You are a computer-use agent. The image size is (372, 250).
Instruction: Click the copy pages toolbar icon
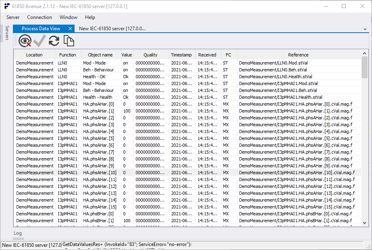tap(69, 41)
